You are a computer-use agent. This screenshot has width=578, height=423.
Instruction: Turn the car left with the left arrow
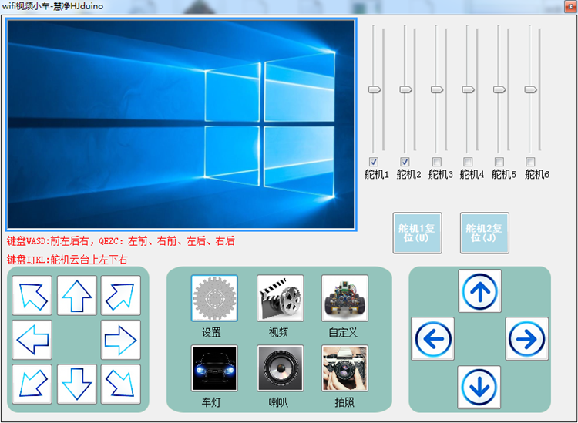coord(32,340)
